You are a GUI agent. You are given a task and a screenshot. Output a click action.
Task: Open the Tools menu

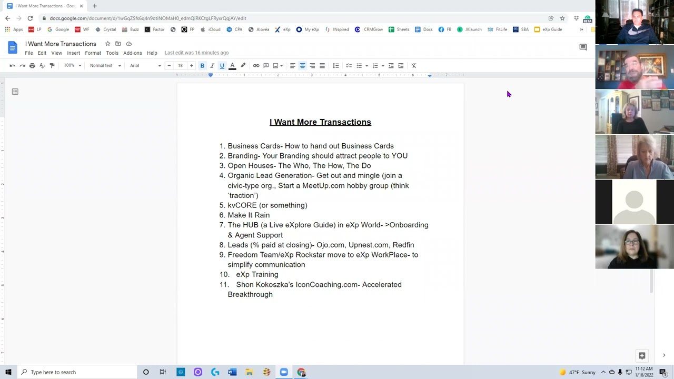click(x=112, y=53)
